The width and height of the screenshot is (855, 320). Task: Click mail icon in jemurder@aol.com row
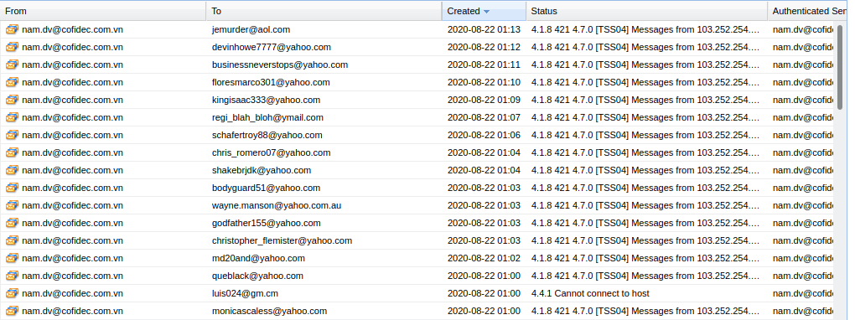[x=12, y=29]
